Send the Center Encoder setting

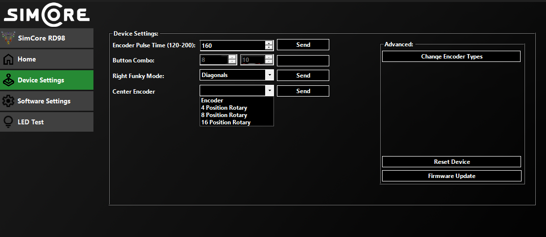click(303, 91)
